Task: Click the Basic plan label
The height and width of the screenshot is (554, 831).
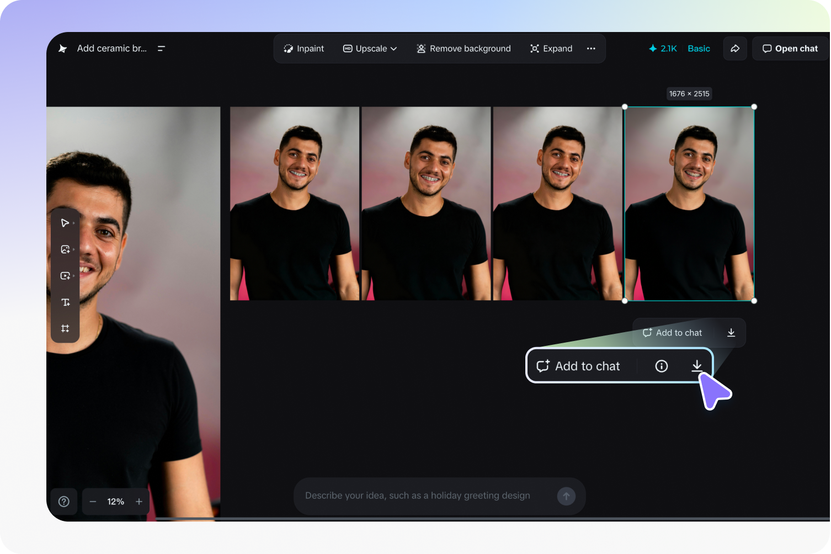Action: point(699,49)
